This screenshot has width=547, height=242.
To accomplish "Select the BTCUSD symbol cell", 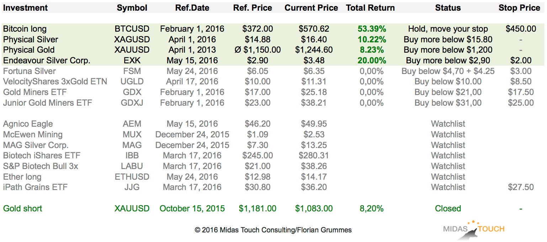I will (132, 29).
